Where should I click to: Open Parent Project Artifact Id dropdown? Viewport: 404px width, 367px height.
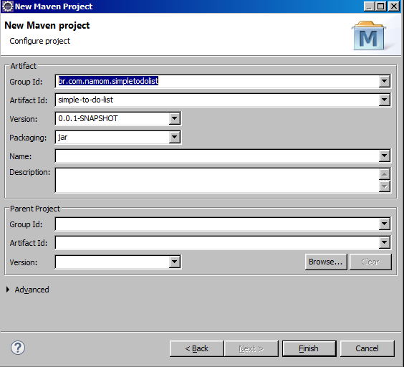(384, 242)
